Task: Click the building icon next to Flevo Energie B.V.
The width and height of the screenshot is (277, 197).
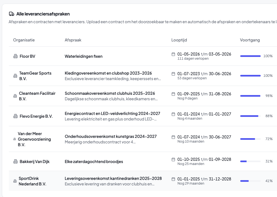Action: 15,116
